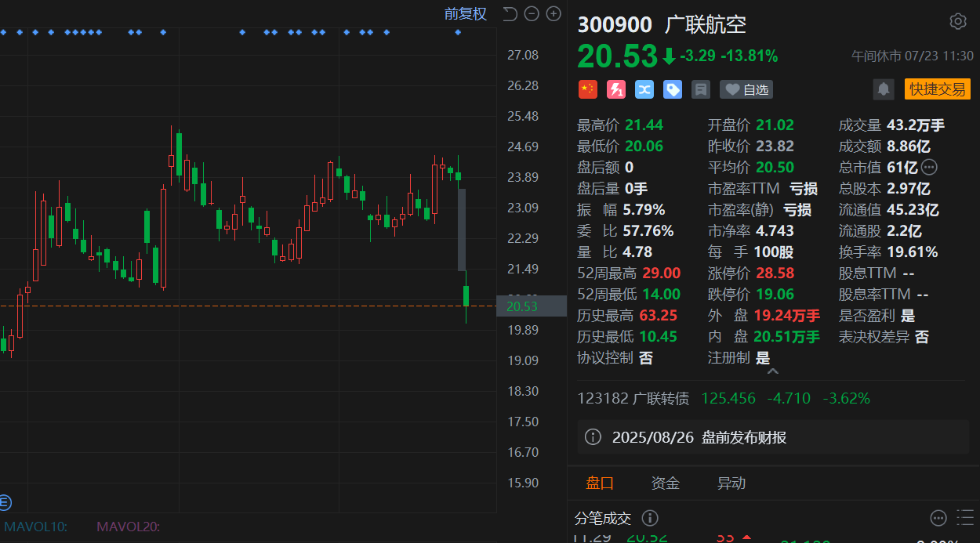The width and height of the screenshot is (980, 543).
Task: Click 内盘 20.51万手 value
Action: (x=787, y=336)
